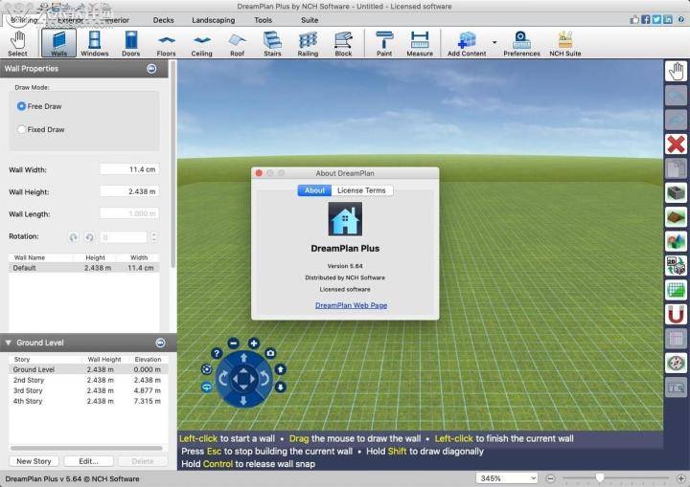Open the Add Content dropdown arrow
The height and width of the screenshot is (487, 690).
coord(494,42)
